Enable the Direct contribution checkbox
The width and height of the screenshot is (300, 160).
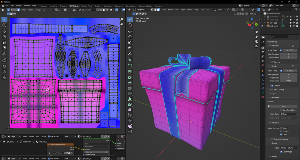coord(281,128)
